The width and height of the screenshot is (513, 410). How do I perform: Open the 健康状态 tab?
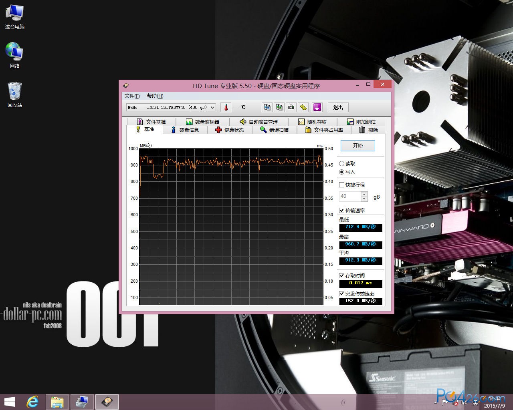(x=229, y=130)
